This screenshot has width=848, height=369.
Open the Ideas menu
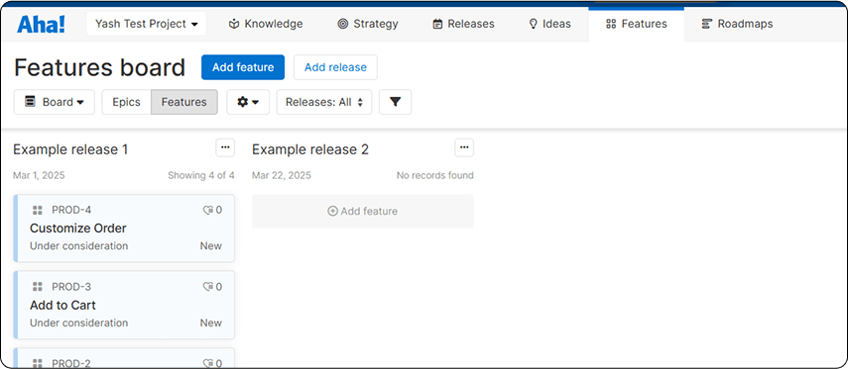pyautogui.click(x=549, y=24)
